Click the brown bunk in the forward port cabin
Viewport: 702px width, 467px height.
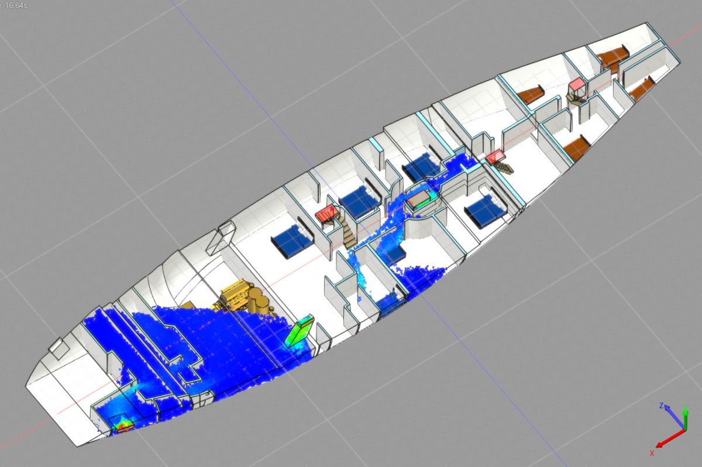click(x=532, y=95)
